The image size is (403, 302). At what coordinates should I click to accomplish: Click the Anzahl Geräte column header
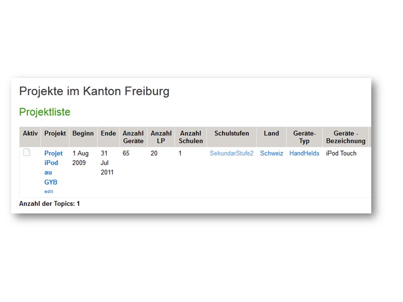click(x=133, y=137)
